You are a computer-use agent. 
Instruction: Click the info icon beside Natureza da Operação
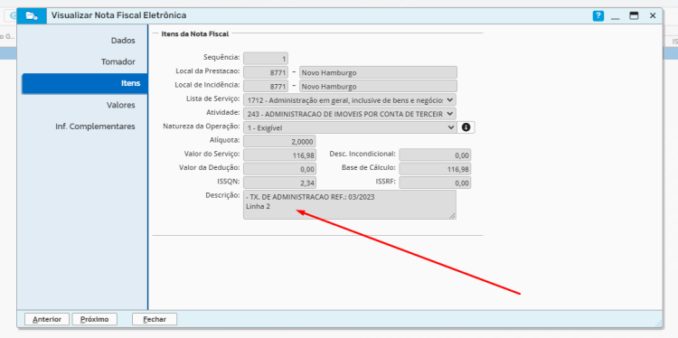466,127
